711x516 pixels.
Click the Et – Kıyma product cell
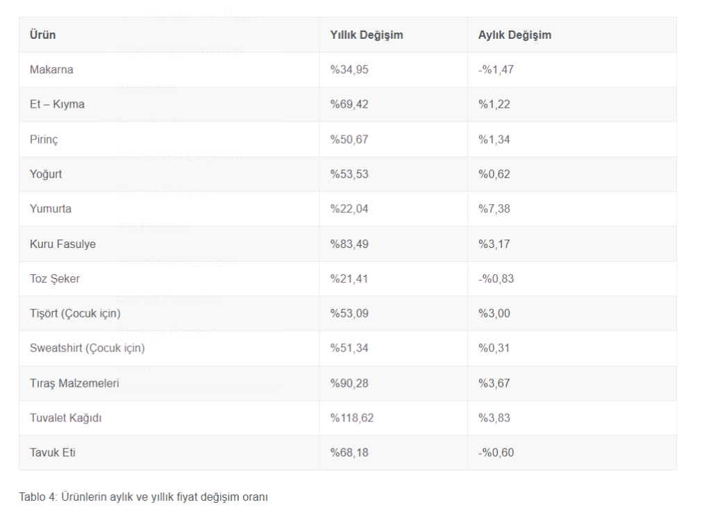(57, 104)
